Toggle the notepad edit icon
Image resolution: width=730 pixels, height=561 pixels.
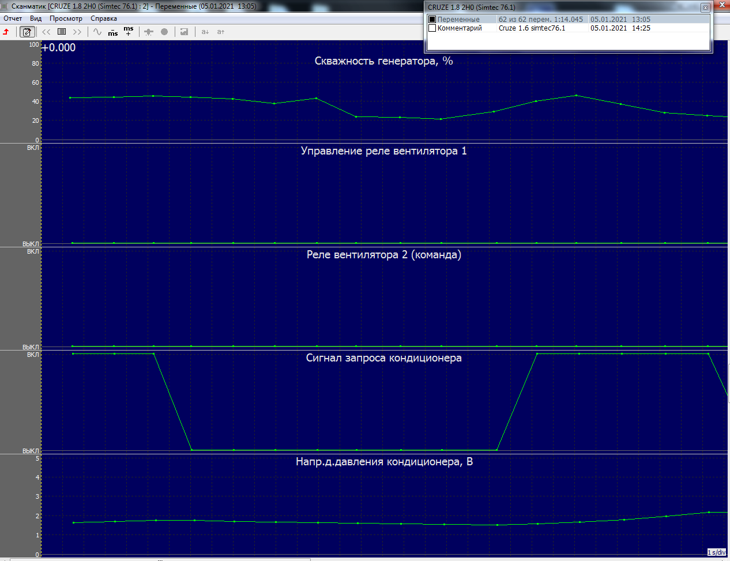point(27,32)
